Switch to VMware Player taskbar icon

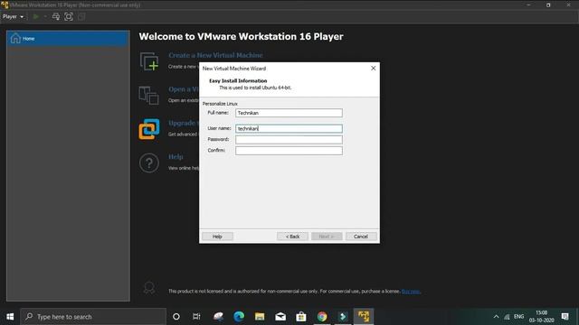point(364,317)
